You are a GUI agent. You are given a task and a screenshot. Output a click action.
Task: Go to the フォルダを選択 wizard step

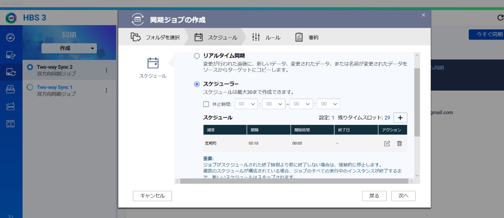tap(156, 37)
